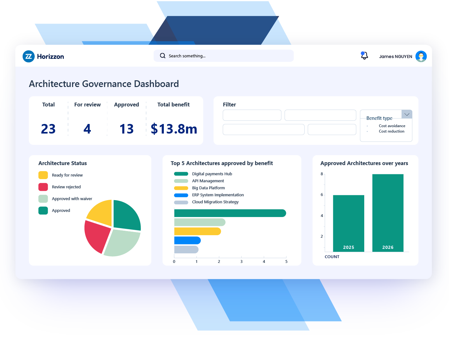Toggle the API Management legend entry
The width and height of the screenshot is (449, 348).
click(x=208, y=181)
